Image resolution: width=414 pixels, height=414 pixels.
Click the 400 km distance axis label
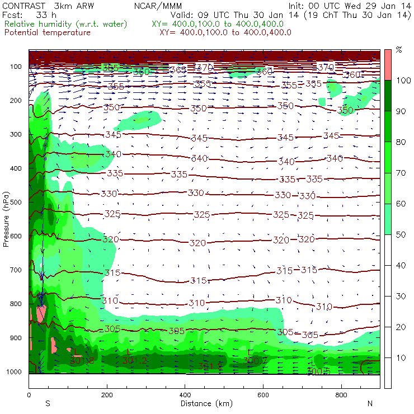pos(185,395)
